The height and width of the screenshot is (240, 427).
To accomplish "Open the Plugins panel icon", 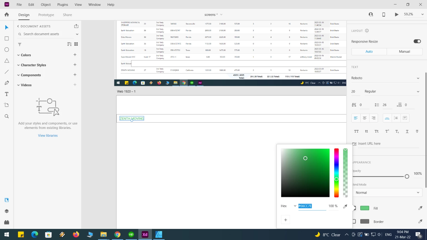I will [7, 222].
